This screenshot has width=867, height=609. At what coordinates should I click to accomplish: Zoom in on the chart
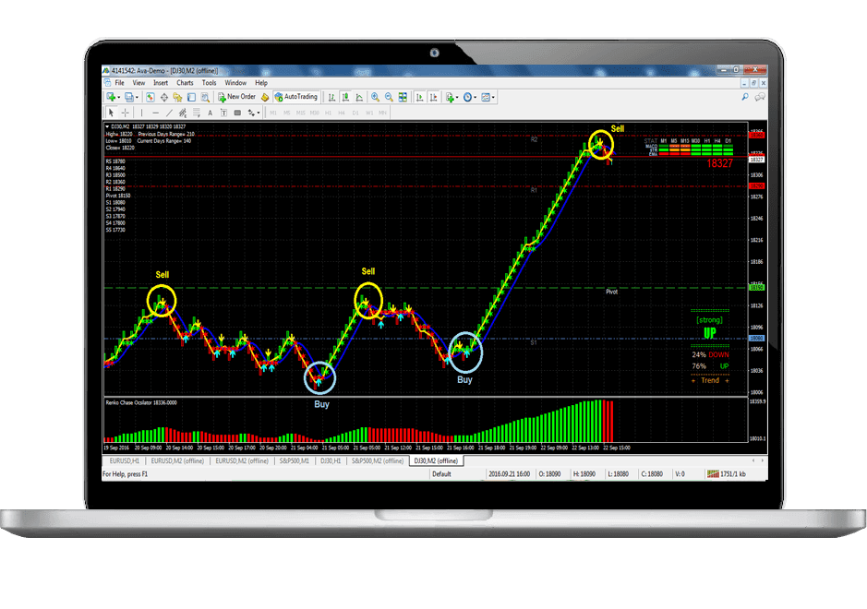pyautogui.click(x=376, y=97)
